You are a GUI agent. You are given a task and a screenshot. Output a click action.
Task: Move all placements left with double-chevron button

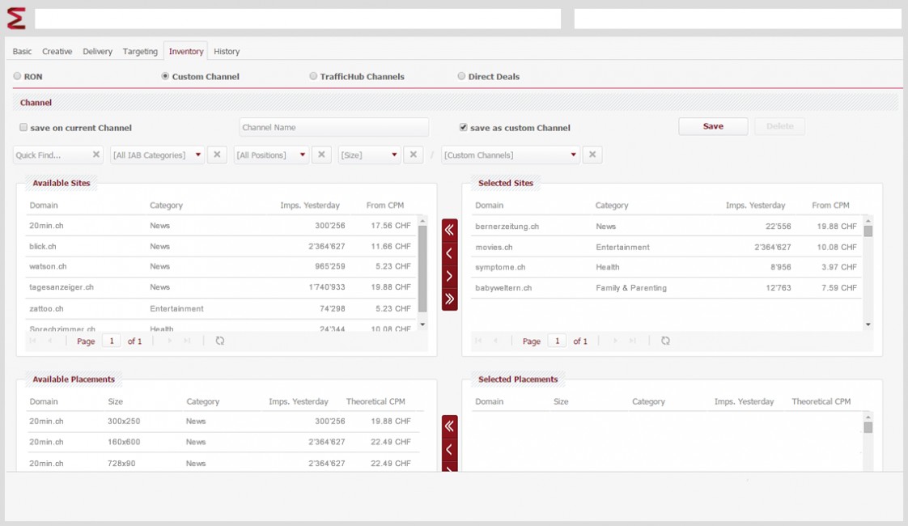pyautogui.click(x=449, y=426)
